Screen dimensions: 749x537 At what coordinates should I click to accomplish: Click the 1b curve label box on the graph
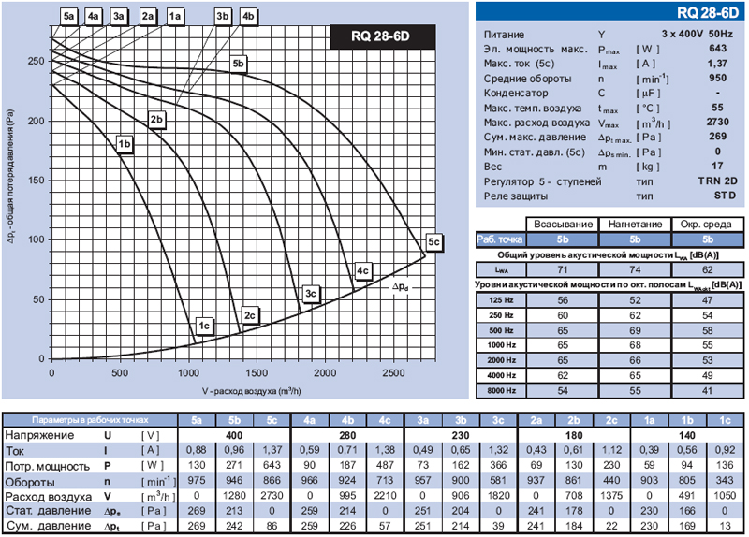click(x=124, y=143)
